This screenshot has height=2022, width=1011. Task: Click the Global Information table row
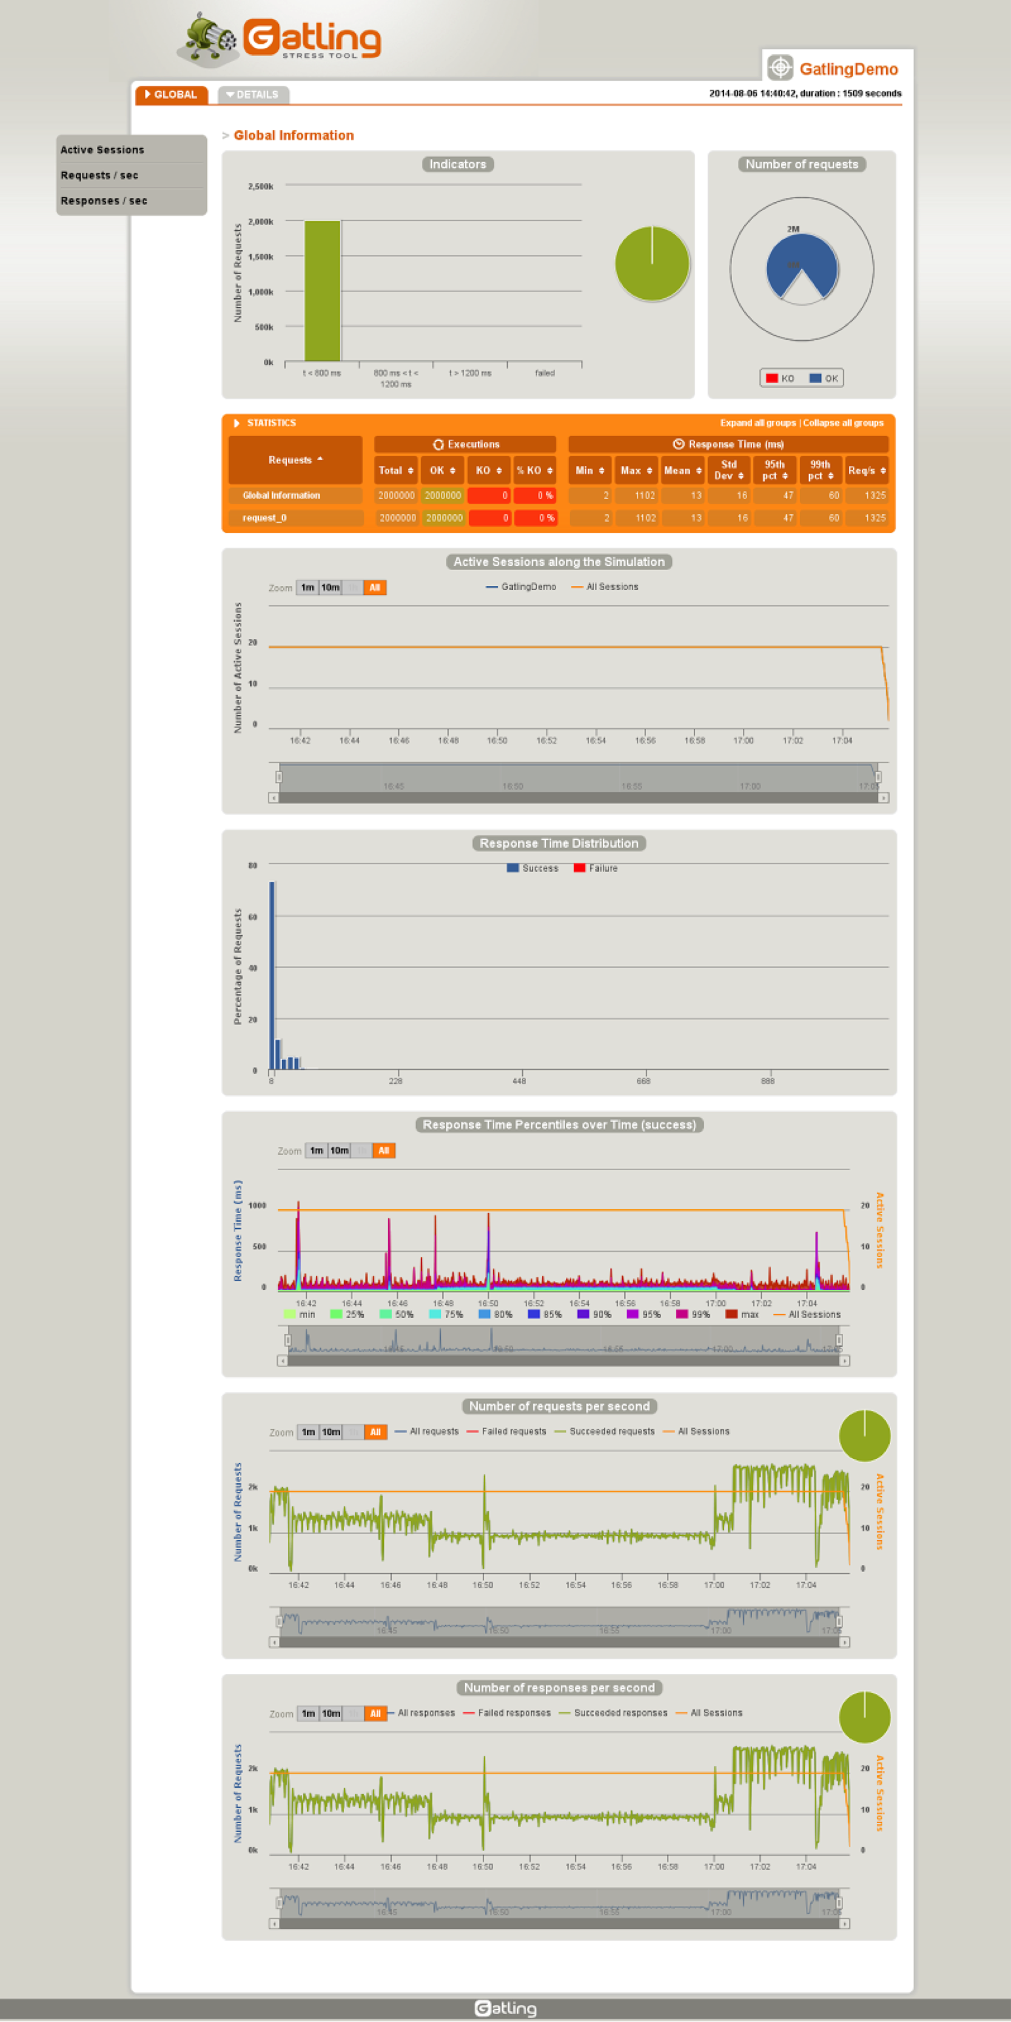[x=558, y=496]
